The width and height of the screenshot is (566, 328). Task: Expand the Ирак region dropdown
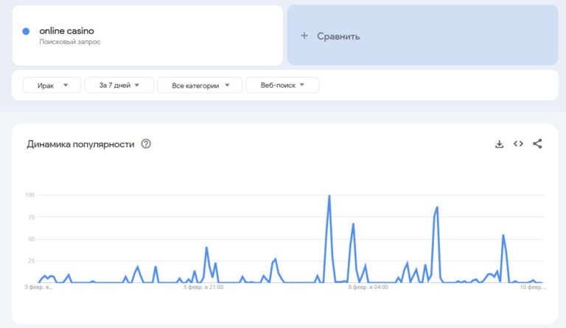point(51,86)
